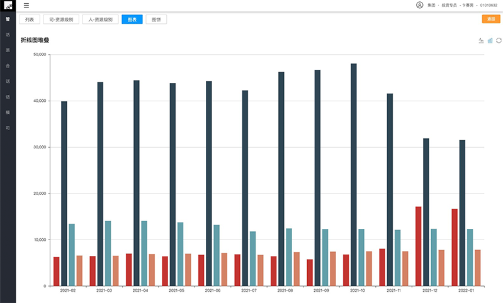Switch to the 司-资源级别 tab
This screenshot has width=503, height=303.
click(x=62, y=19)
